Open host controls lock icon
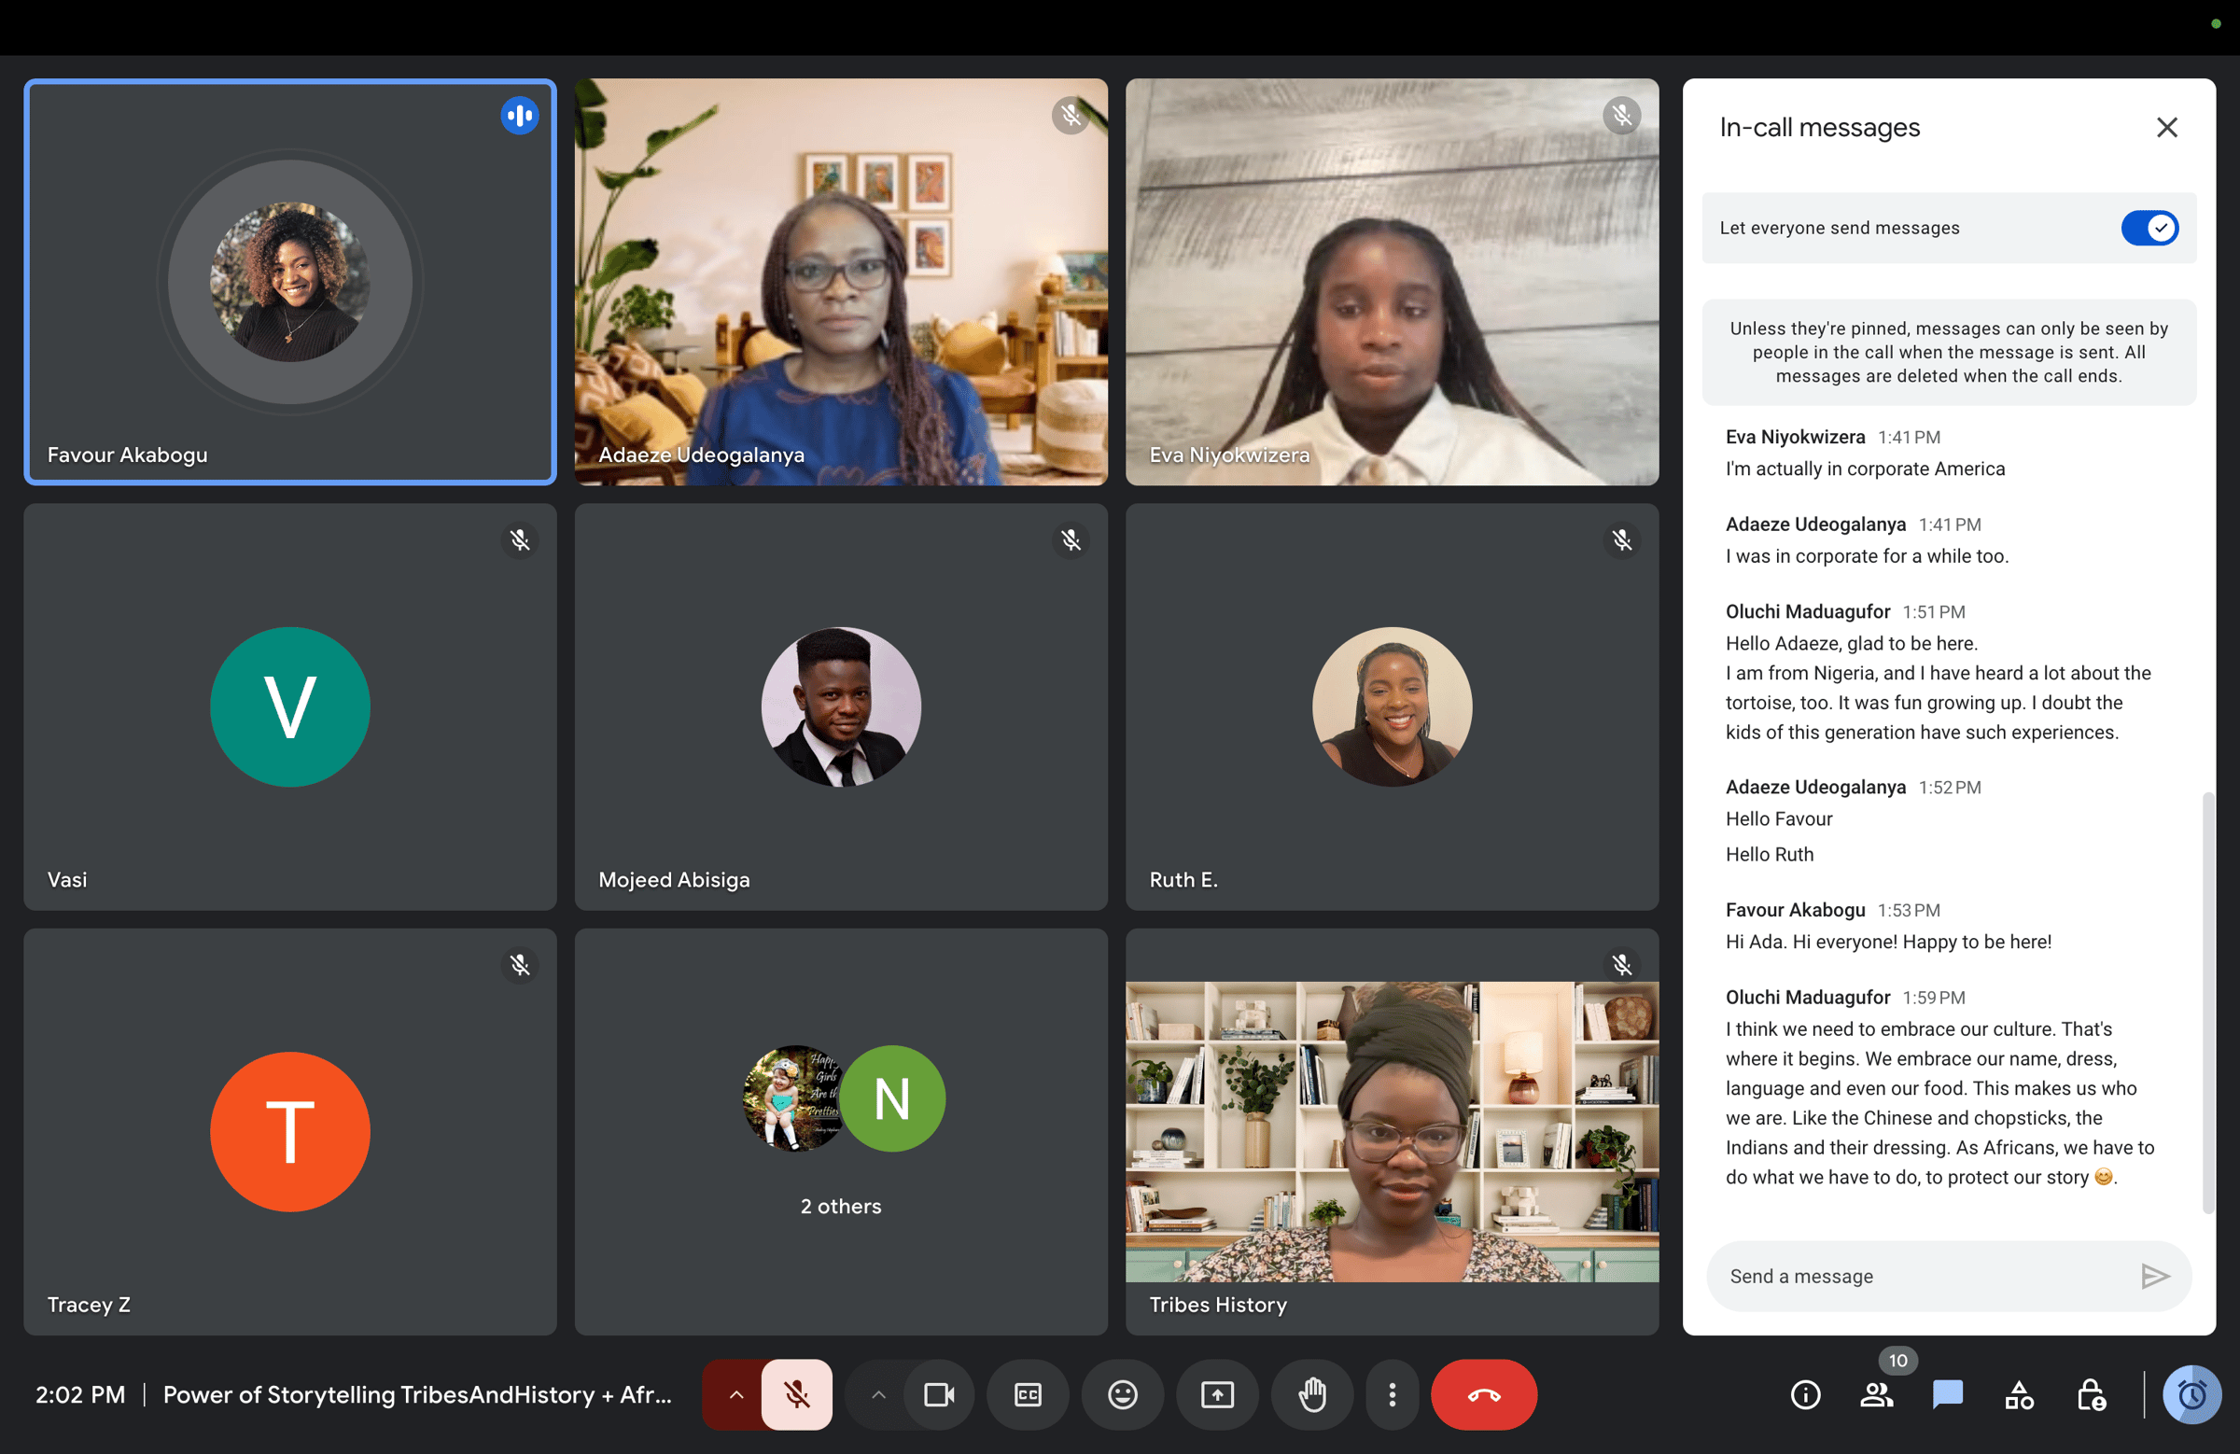 pos(2091,1393)
